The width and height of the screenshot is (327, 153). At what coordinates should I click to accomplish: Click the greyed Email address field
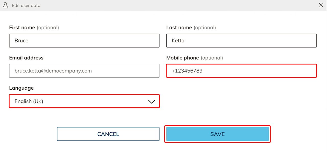pyautogui.click(x=84, y=71)
